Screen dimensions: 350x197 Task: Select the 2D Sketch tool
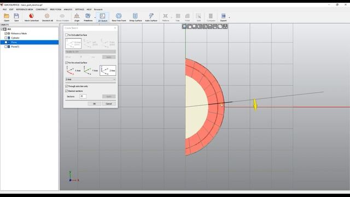coord(102,18)
